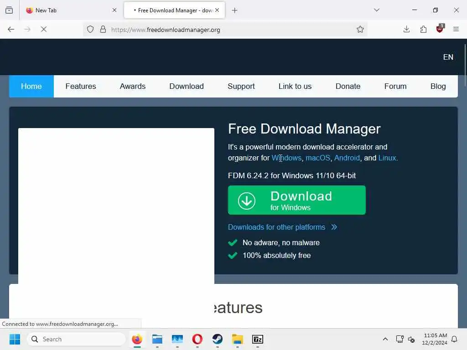
Task: Open the Windows Start menu
Action: click(15, 339)
